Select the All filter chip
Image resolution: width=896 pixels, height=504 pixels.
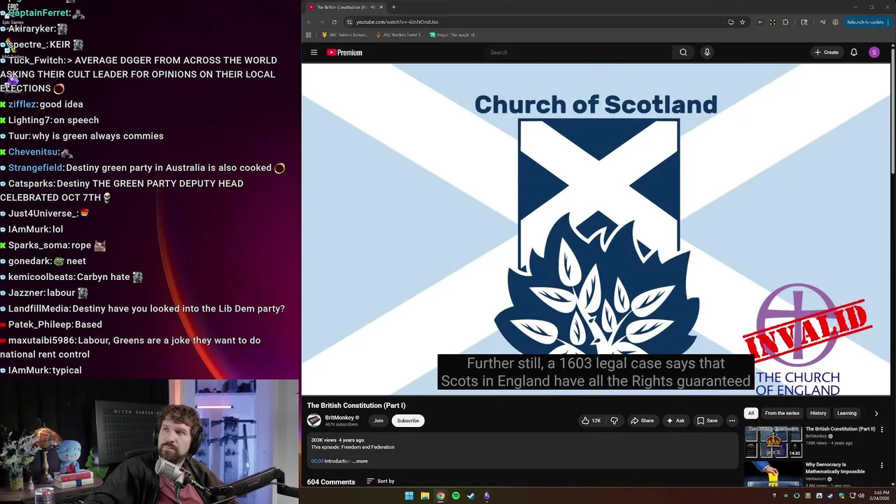[x=751, y=413]
